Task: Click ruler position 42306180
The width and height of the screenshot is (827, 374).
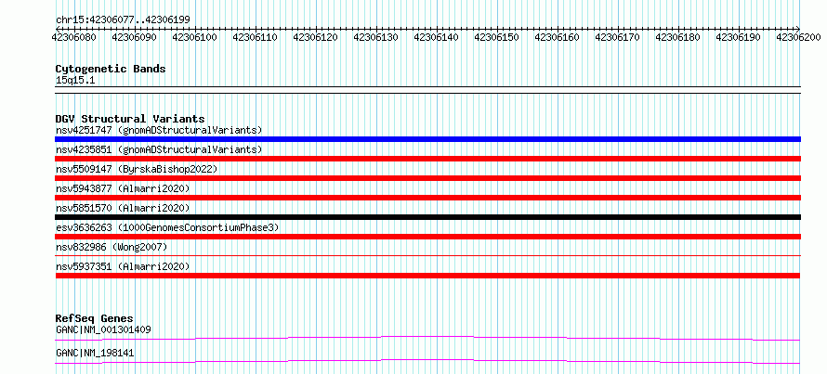Action: coord(678,37)
